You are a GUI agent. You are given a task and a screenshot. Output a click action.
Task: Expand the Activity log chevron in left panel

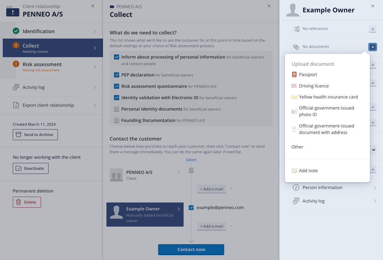(95, 88)
